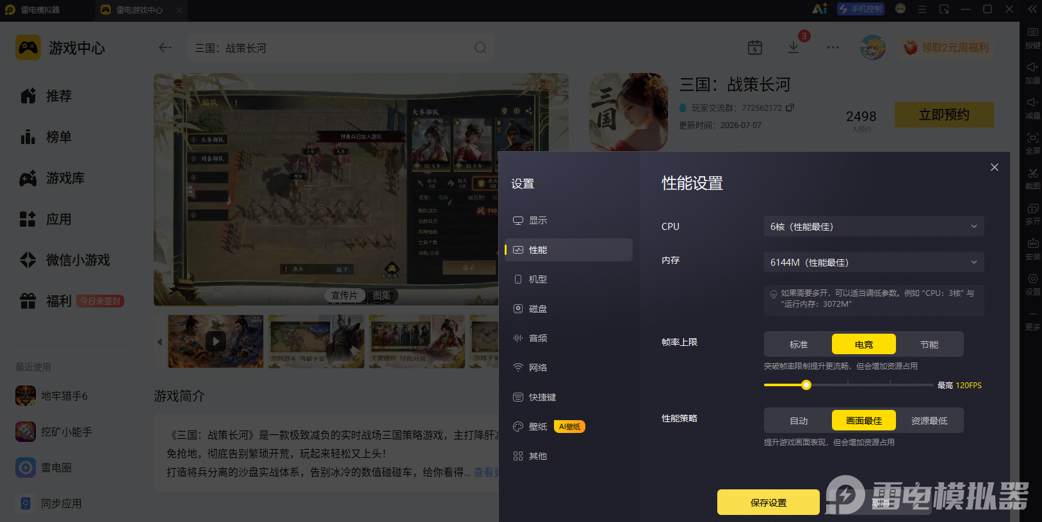Set performance strategy to 自动
Image resolution: width=1042 pixels, height=522 pixels.
[799, 421]
